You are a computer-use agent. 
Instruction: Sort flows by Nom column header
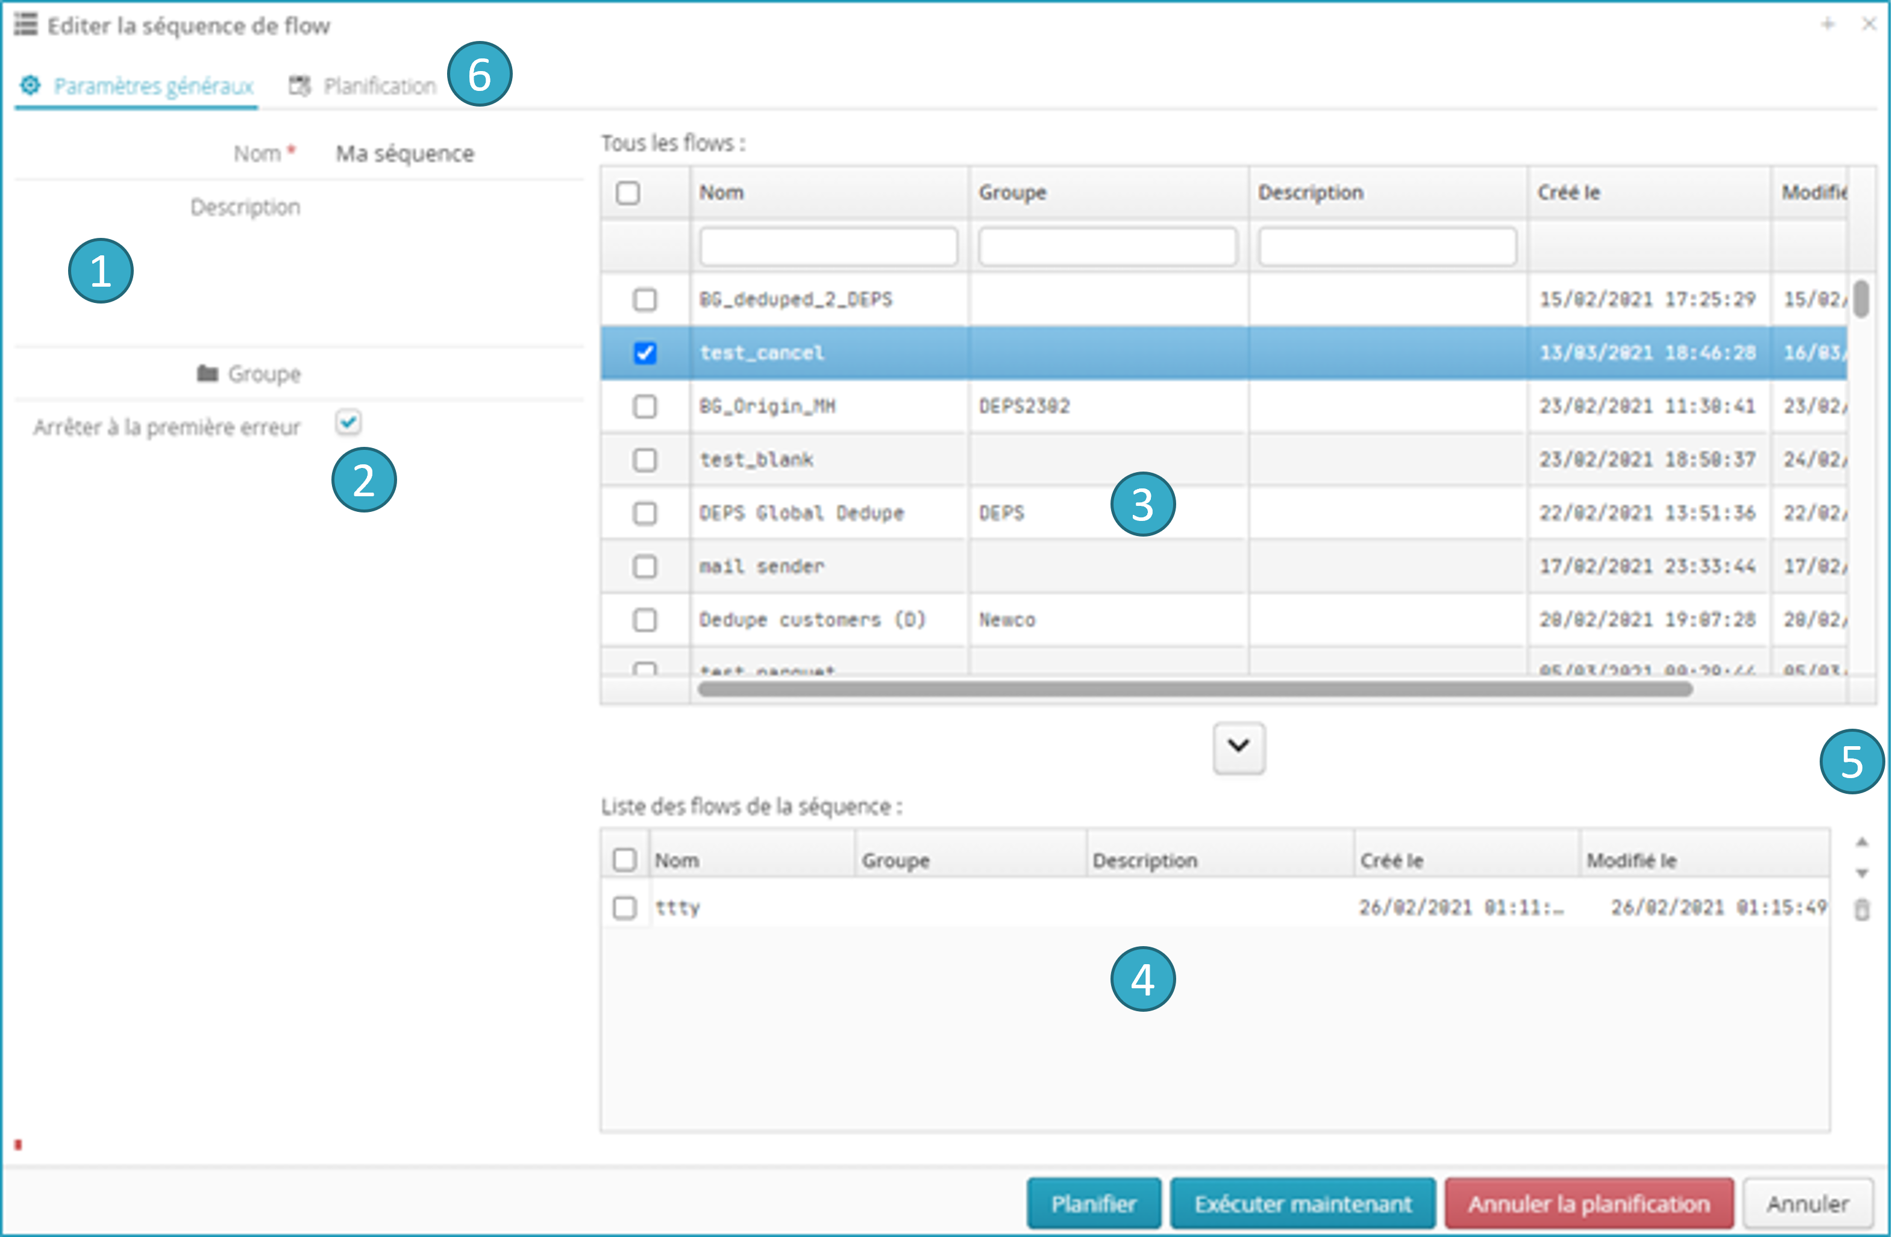(x=829, y=193)
